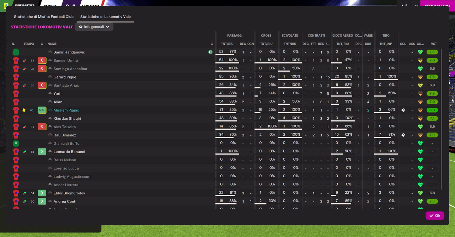Open Miralem Pjanić's player profile link

[x=66, y=110]
